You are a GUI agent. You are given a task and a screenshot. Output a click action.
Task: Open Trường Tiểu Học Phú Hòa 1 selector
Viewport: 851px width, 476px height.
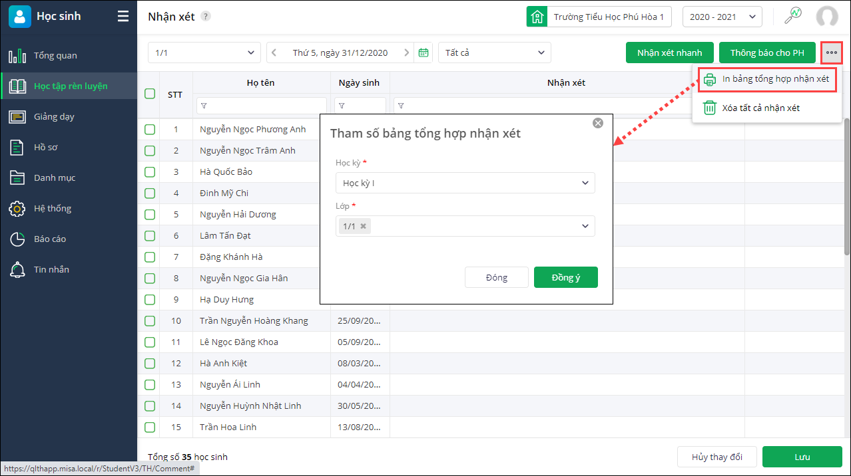coord(599,17)
